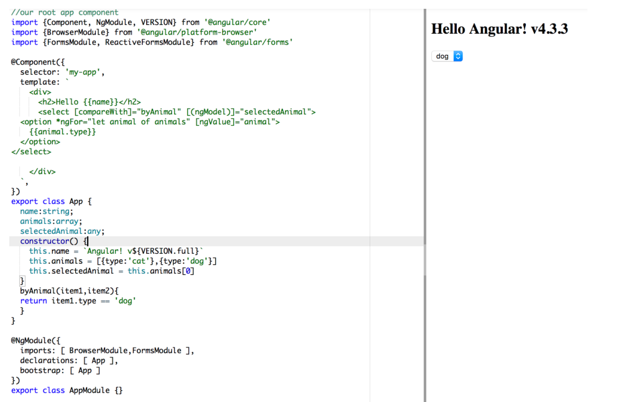
Task: Click the <h2>Hello {{name}}</h2> line
Action: [x=90, y=102]
